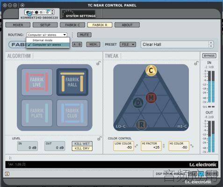
Task: Select the Fabrik Club algorithm
Action: pyautogui.click(x=72, y=113)
